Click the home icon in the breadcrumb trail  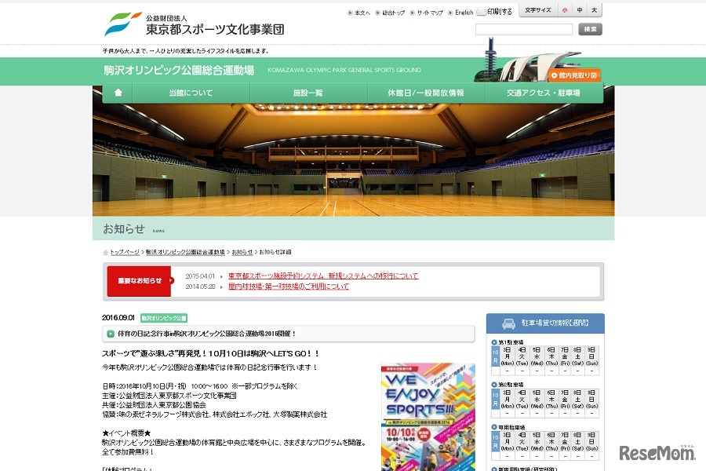(x=105, y=252)
